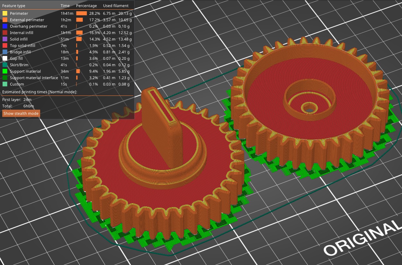This screenshot has height=265, width=402.
Task: Click the center hole of right gear
Action: (309, 110)
